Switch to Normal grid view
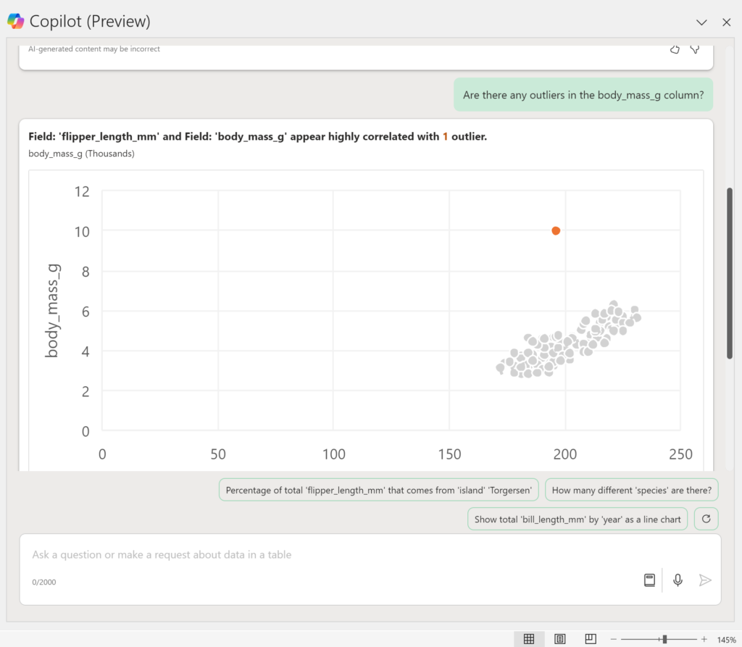 click(529, 639)
